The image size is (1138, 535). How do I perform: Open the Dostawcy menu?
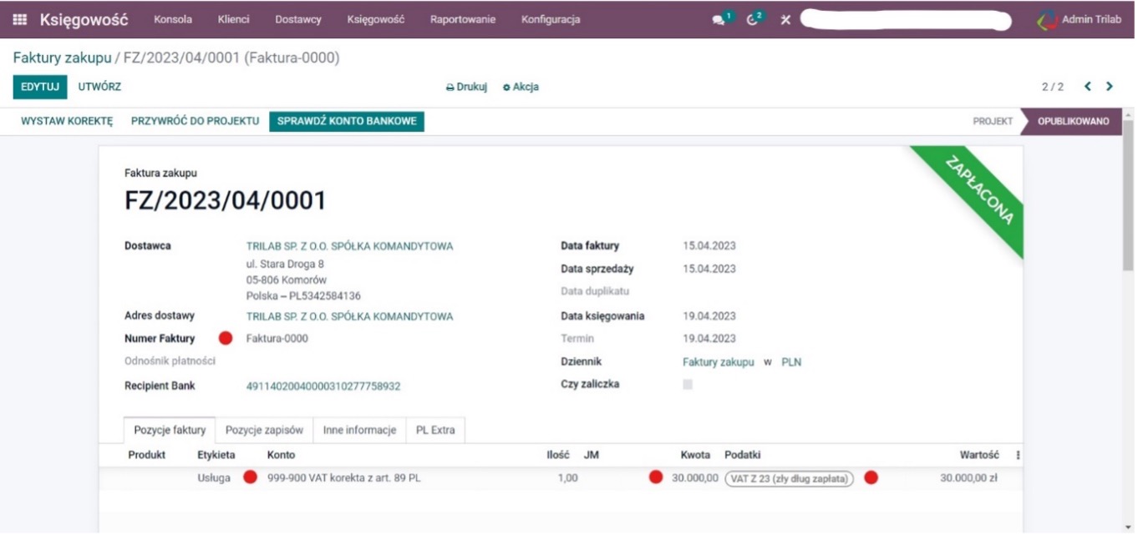pyautogui.click(x=298, y=19)
